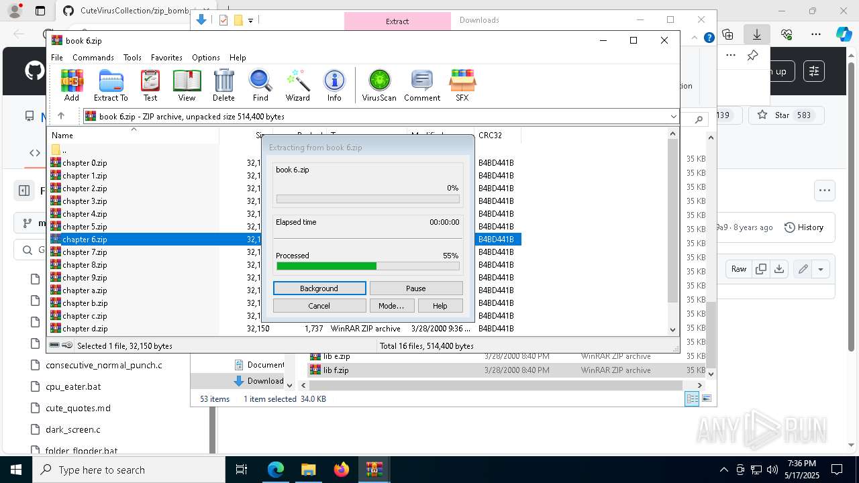Viewport: 859px width, 483px height.
Task: Select lib f.zip in Explorer window
Action: coord(336,370)
